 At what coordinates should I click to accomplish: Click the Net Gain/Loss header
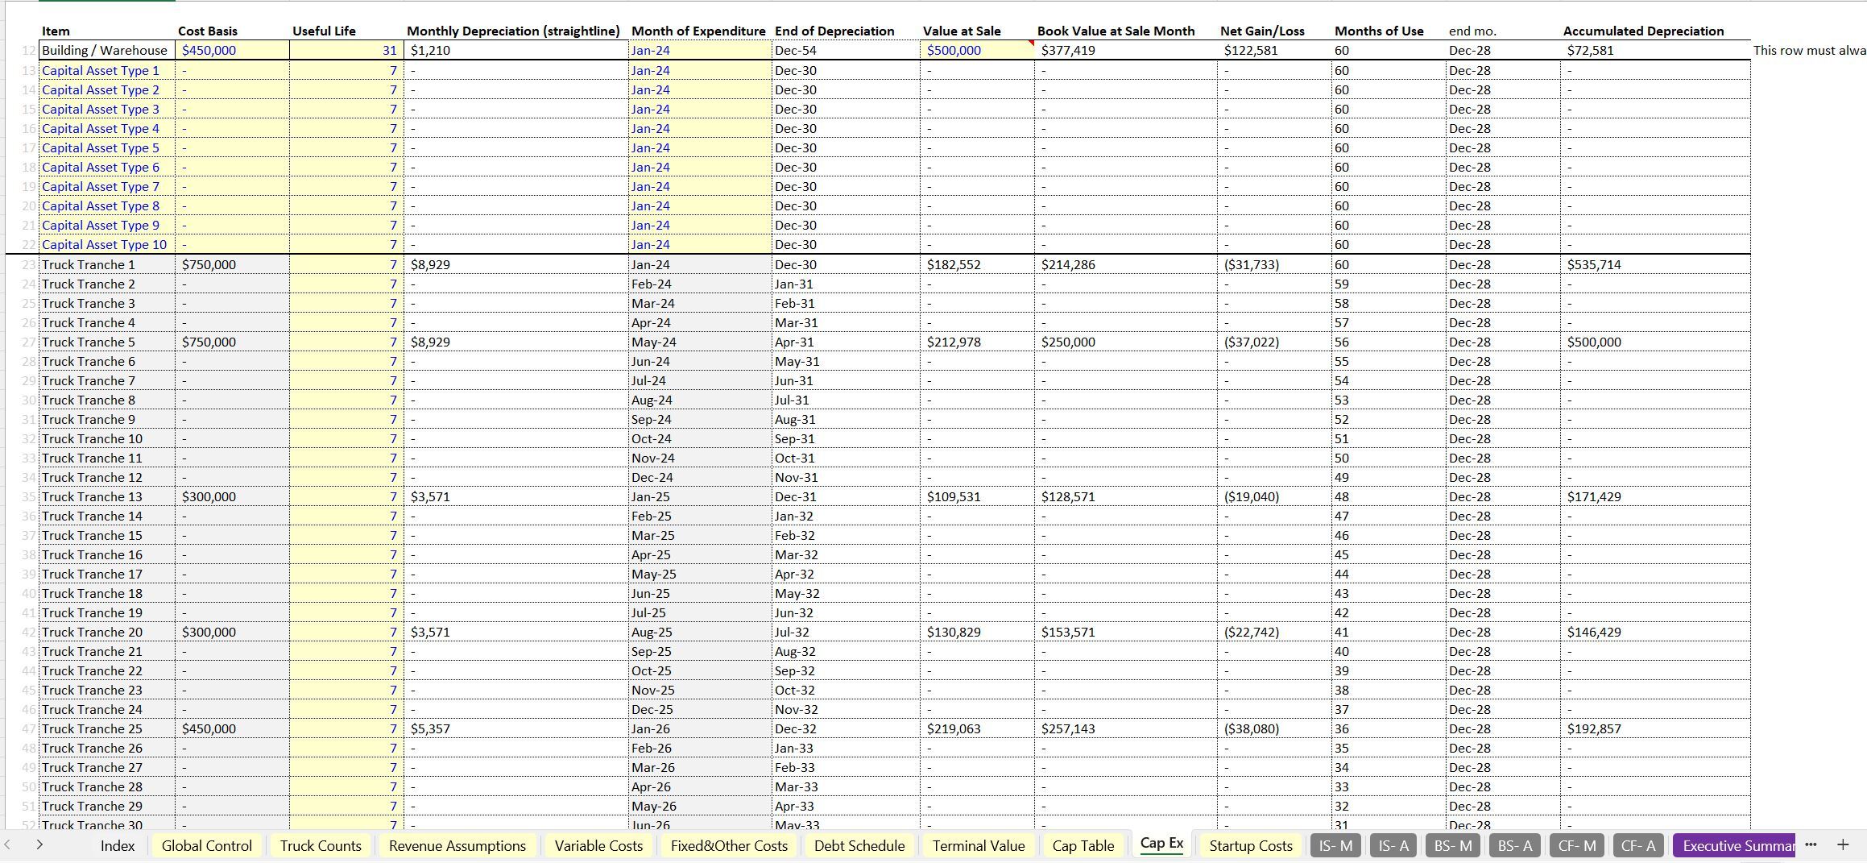(x=1262, y=31)
